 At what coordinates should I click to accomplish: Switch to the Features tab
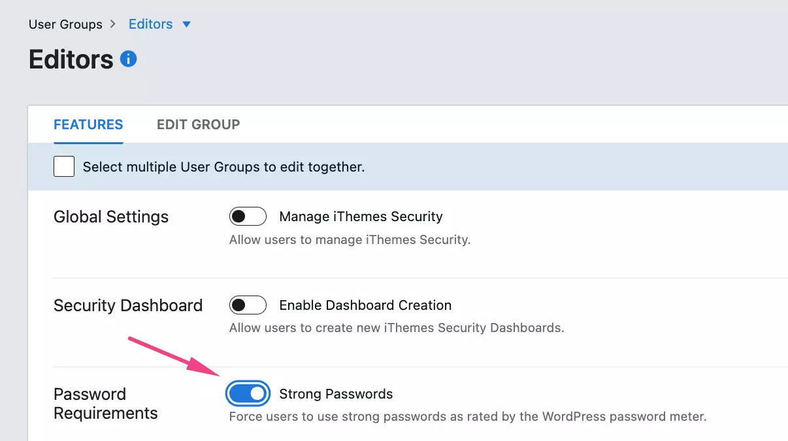click(88, 125)
